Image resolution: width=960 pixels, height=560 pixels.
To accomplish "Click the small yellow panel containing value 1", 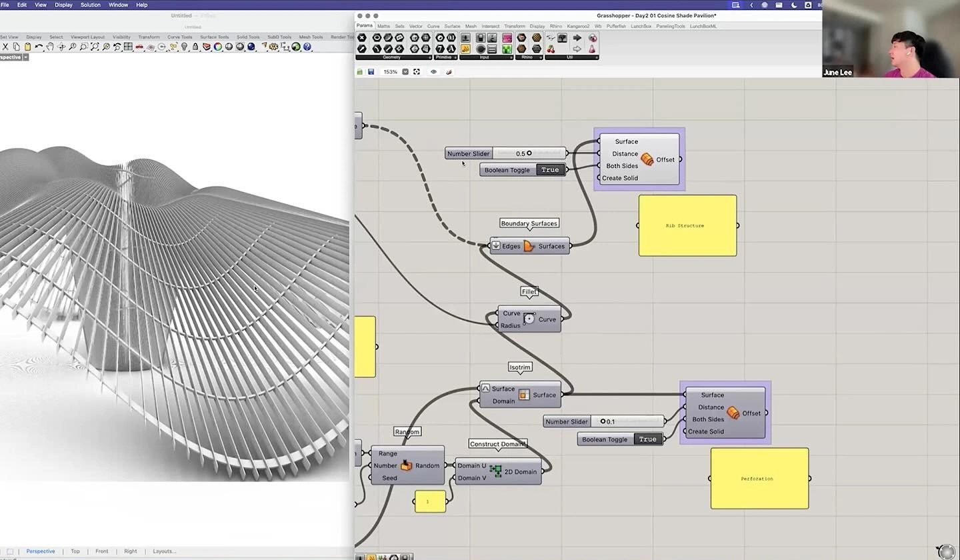I will pos(429,501).
